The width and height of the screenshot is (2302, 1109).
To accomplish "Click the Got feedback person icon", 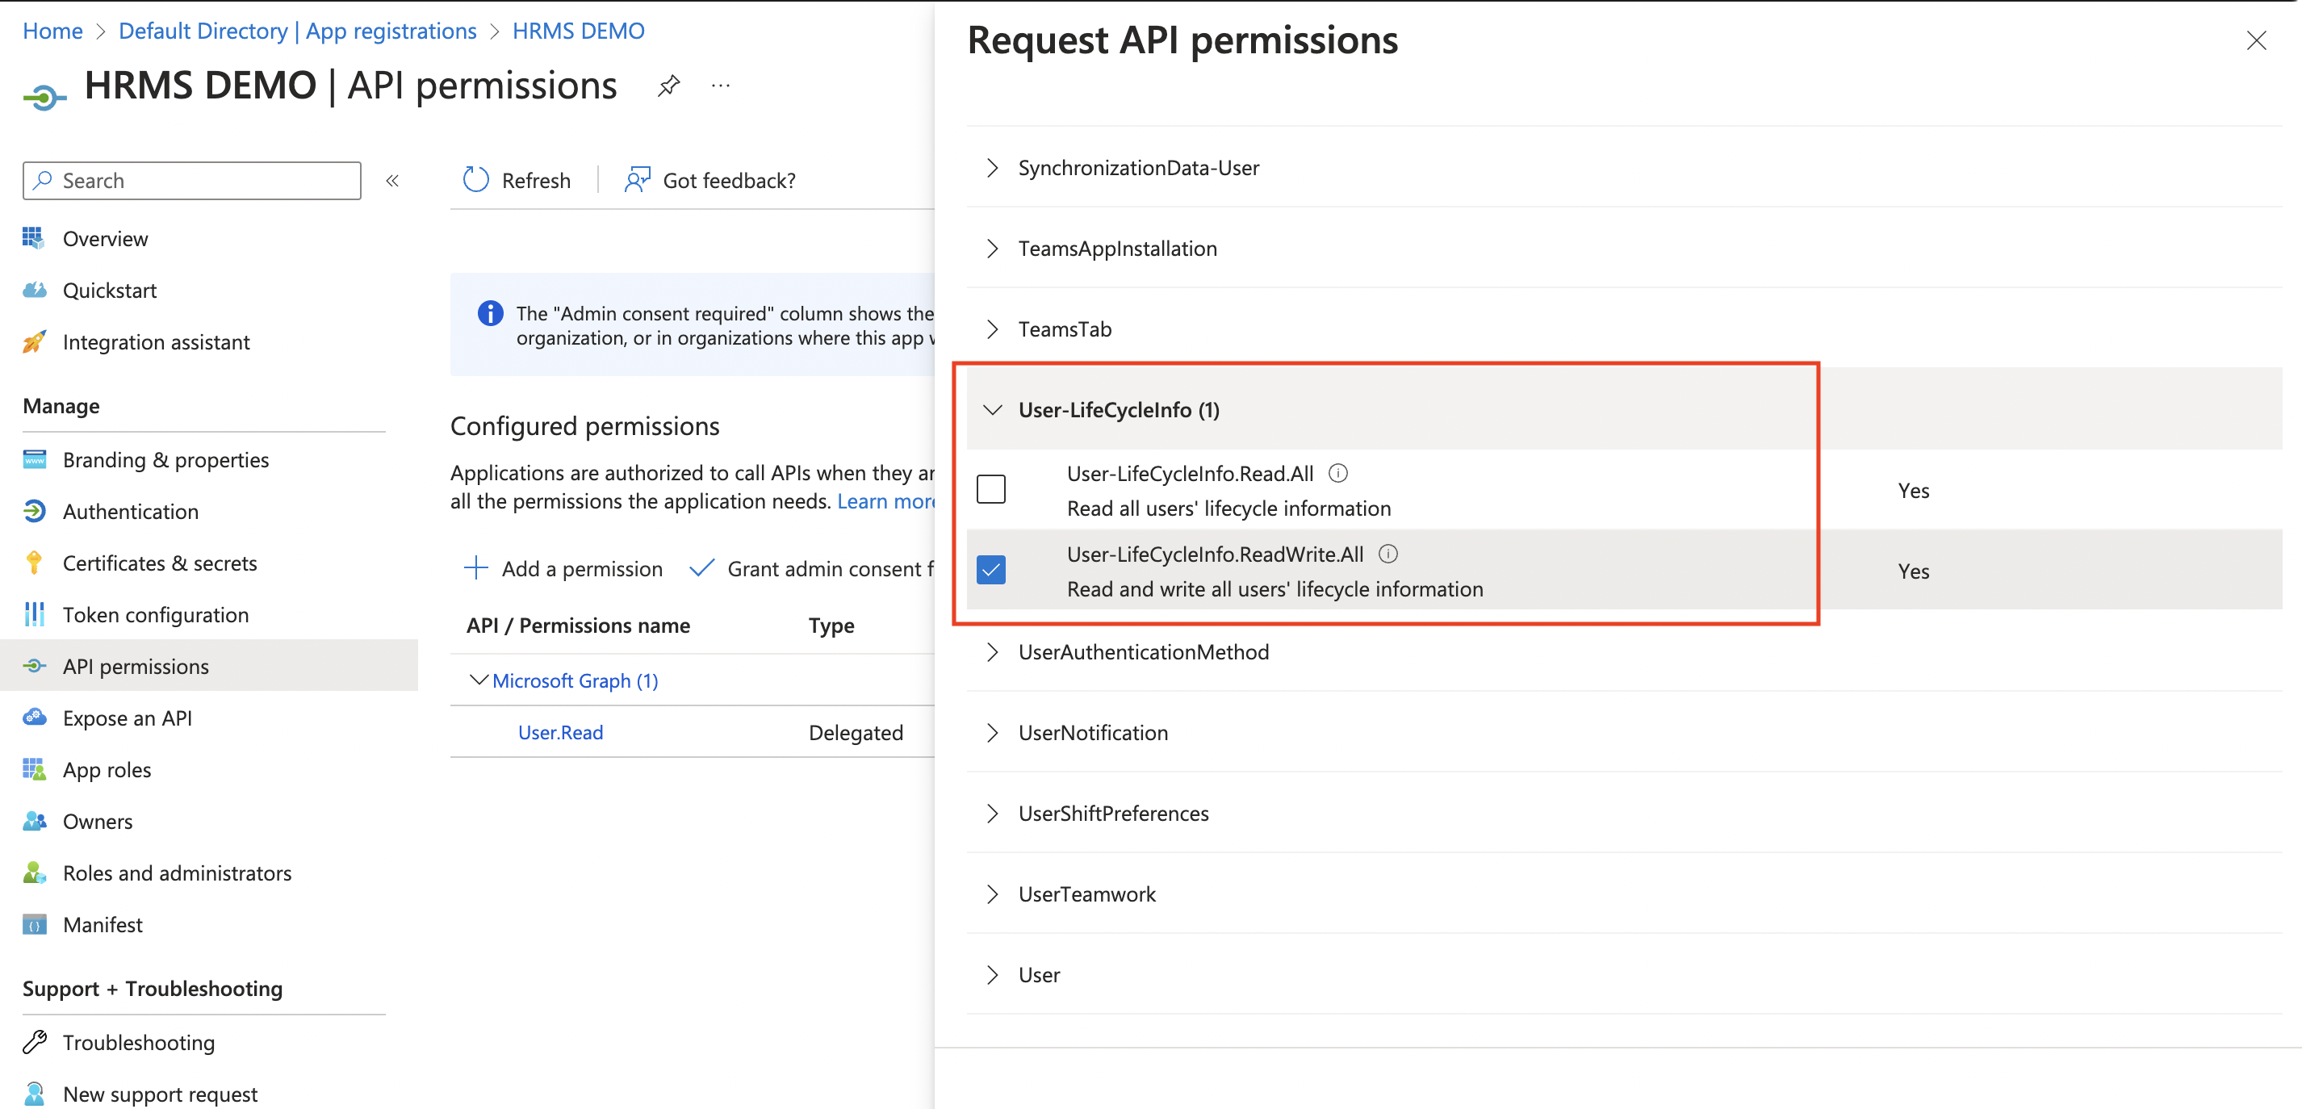I will (636, 180).
